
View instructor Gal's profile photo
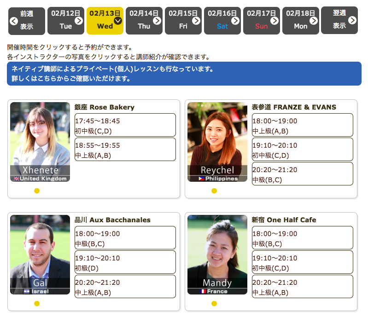click(40, 251)
